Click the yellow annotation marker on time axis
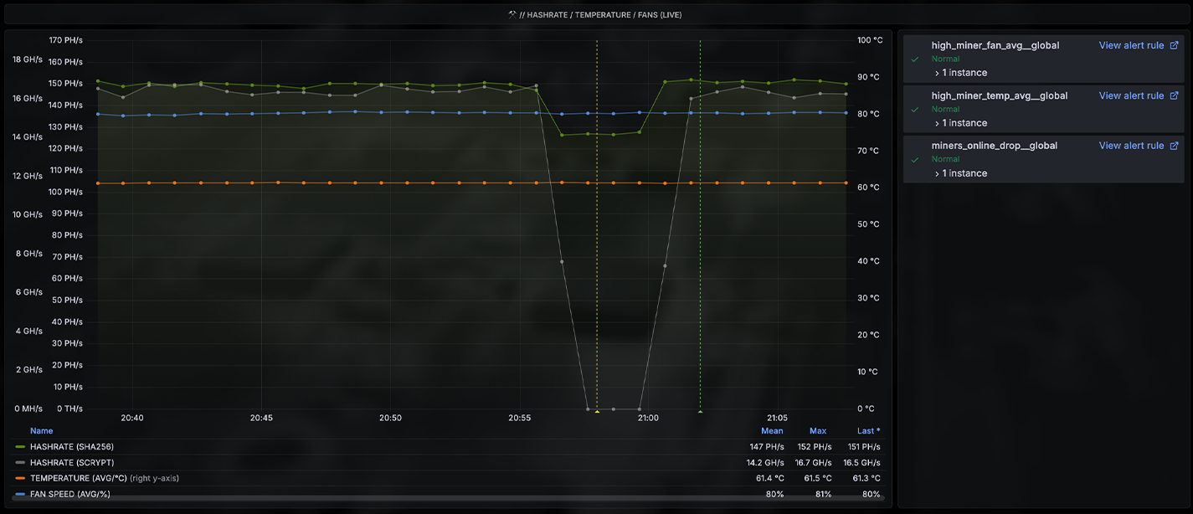This screenshot has height=514, width=1193. 597,411
